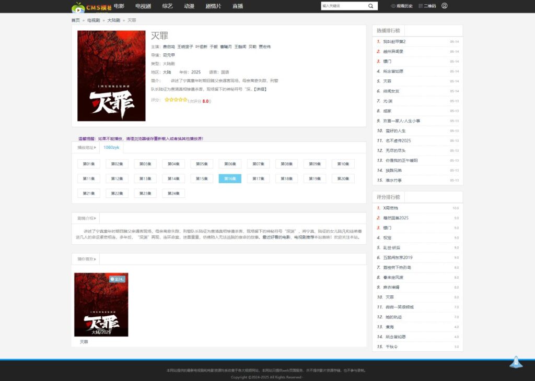Open the 剧情片 nav menu
This screenshot has width=535, height=381.
click(x=213, y=6)
